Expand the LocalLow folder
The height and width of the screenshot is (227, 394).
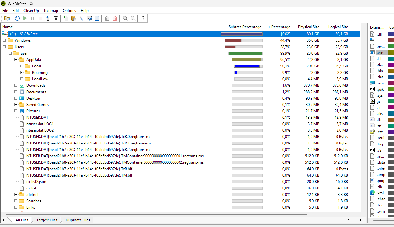(22, 79)
